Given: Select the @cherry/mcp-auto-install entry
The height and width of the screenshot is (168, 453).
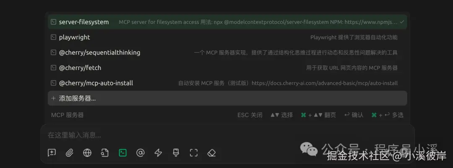Looking at the screenshot, I should coord(227,83).
